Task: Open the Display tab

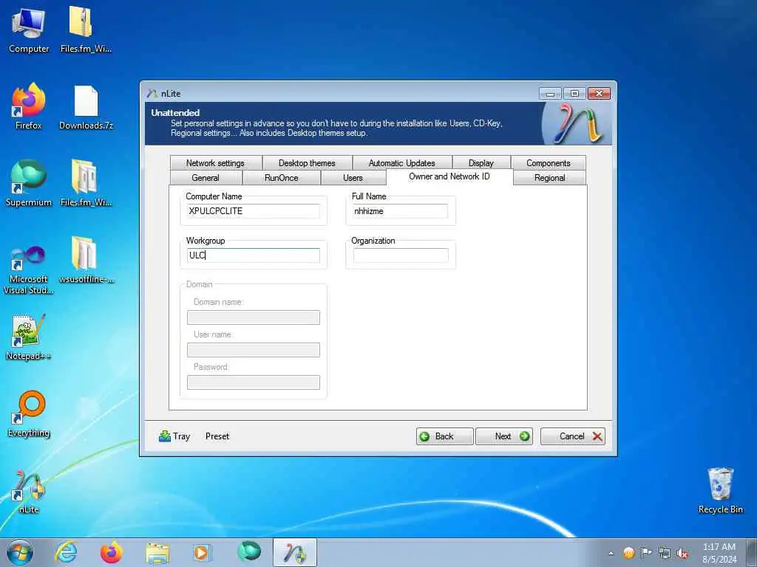Action: point(481,163)
